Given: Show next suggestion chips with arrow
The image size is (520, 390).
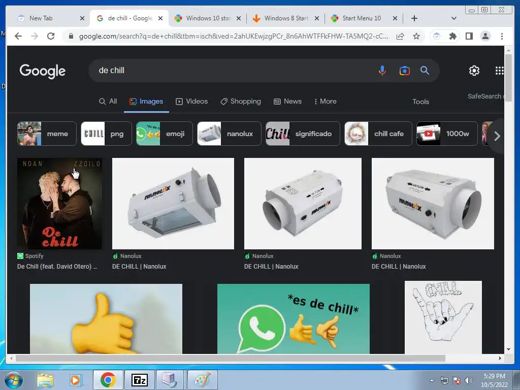Looking at the screenshot, I should click(497, 136).
